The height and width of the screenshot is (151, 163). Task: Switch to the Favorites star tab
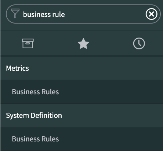point(83,43)
